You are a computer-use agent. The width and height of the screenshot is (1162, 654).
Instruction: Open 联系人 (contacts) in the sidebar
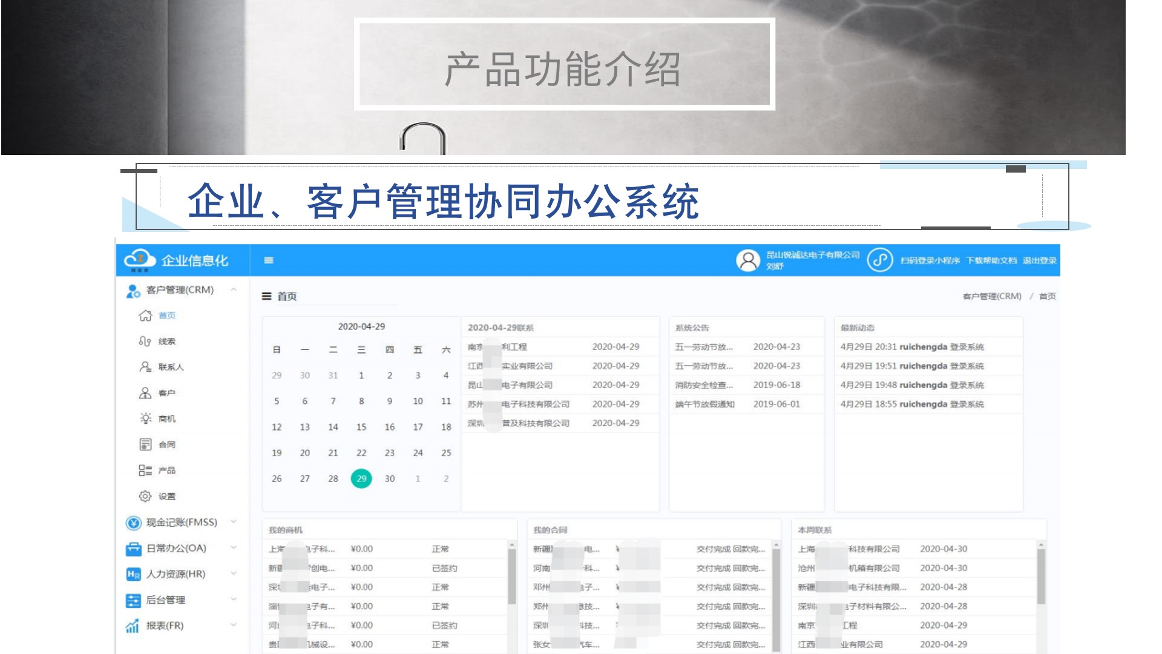[170, 367]
